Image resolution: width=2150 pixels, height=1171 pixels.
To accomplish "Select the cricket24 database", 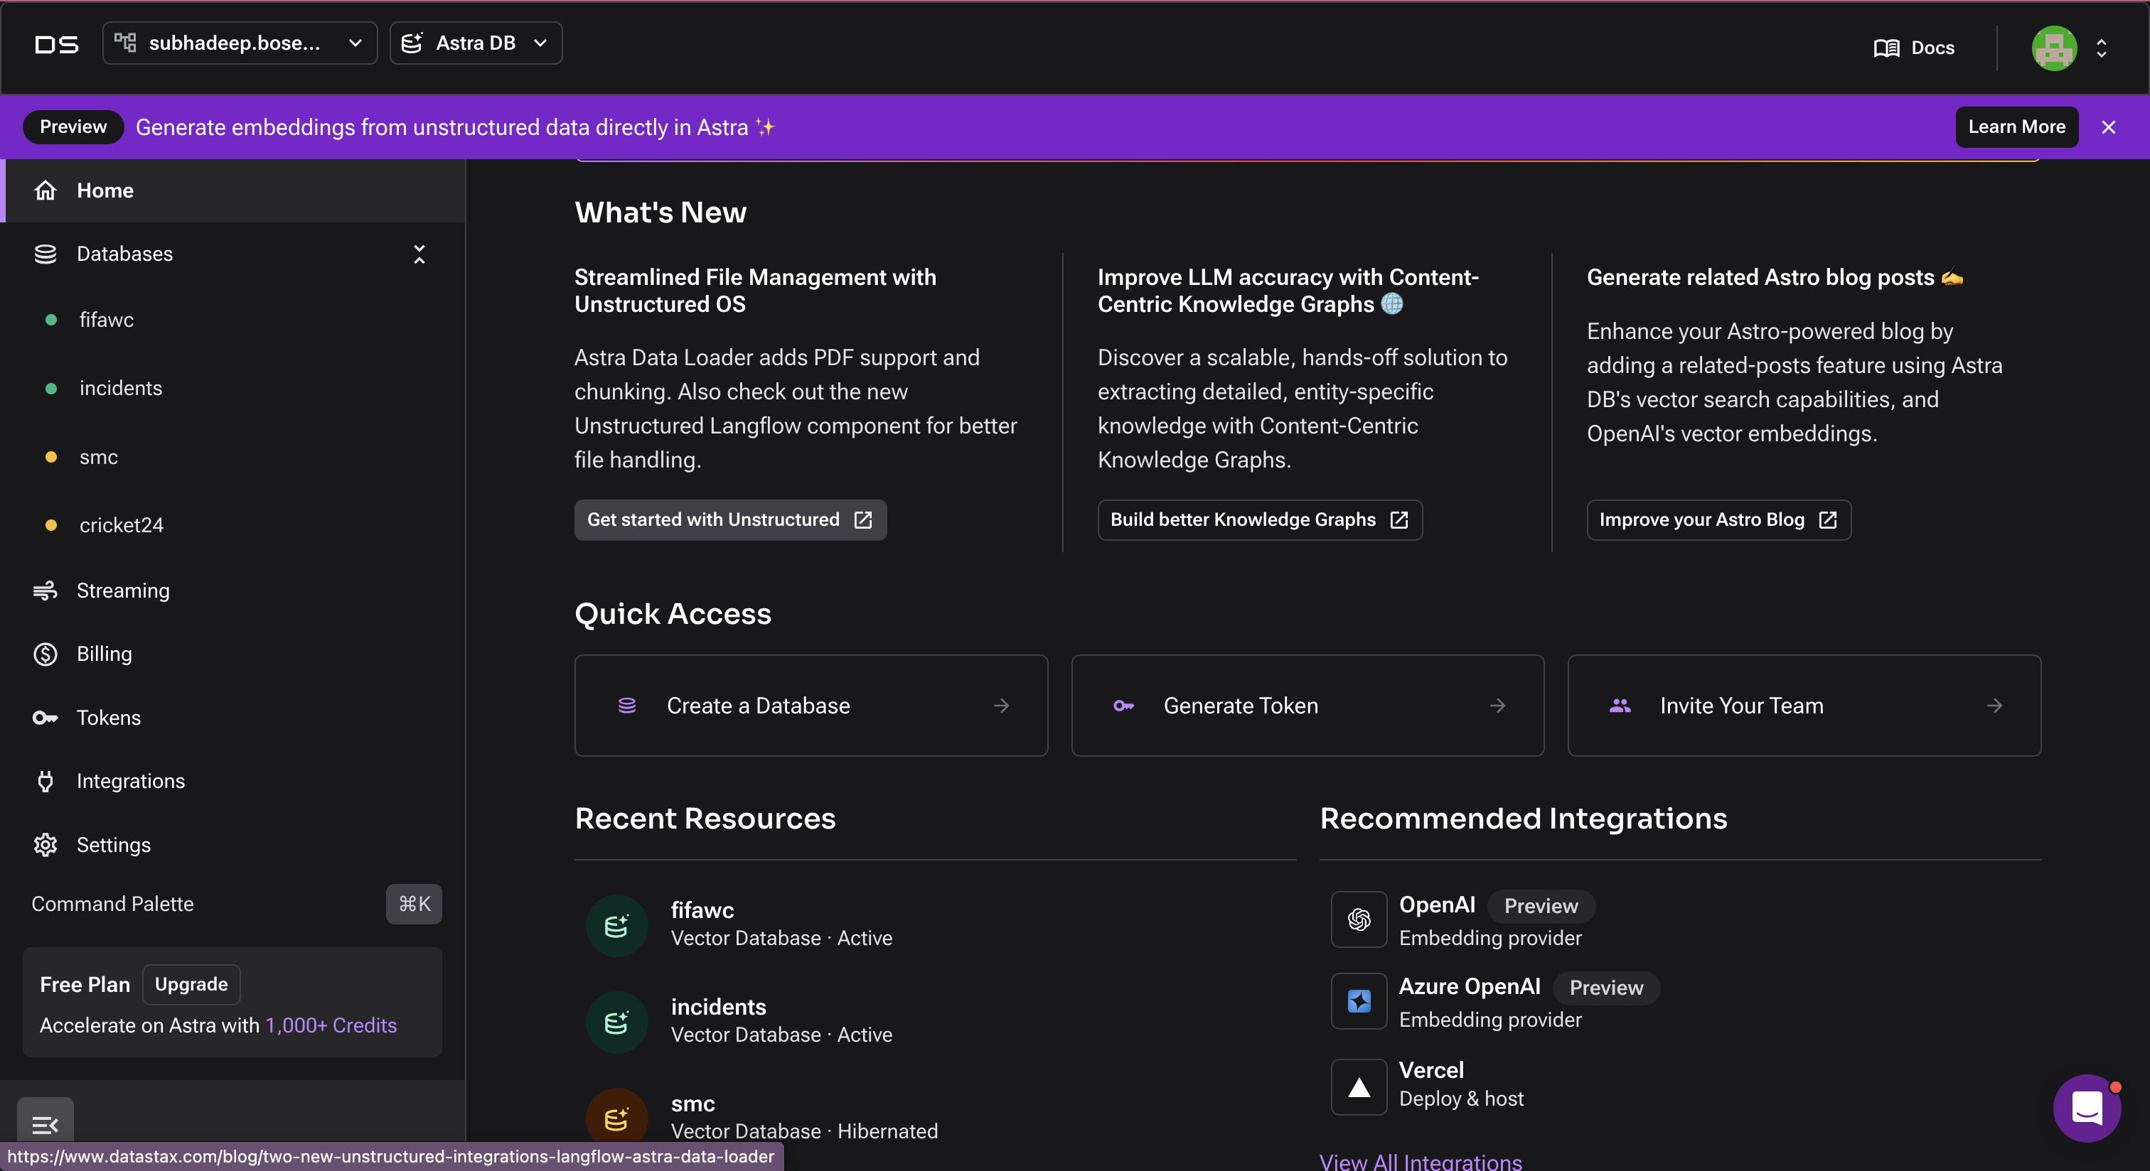I will tap(120, 524).
